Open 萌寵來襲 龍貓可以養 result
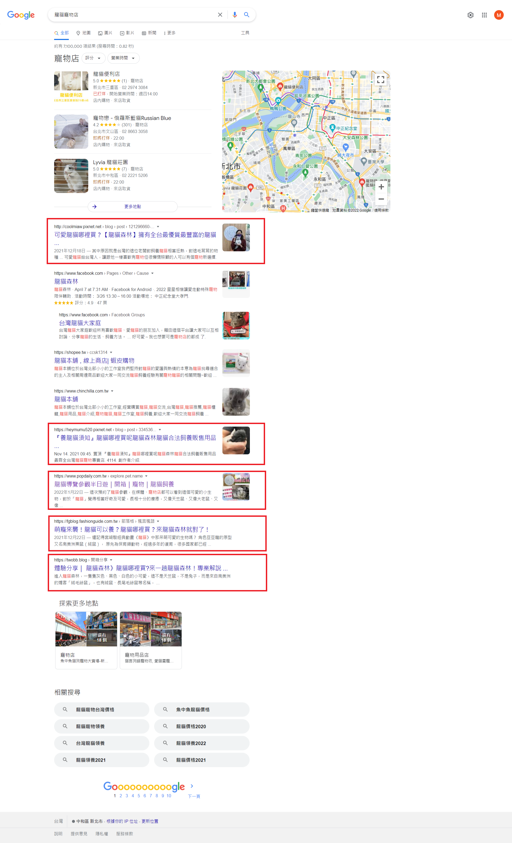Viewport: 512px width, 843px height. 132,529
